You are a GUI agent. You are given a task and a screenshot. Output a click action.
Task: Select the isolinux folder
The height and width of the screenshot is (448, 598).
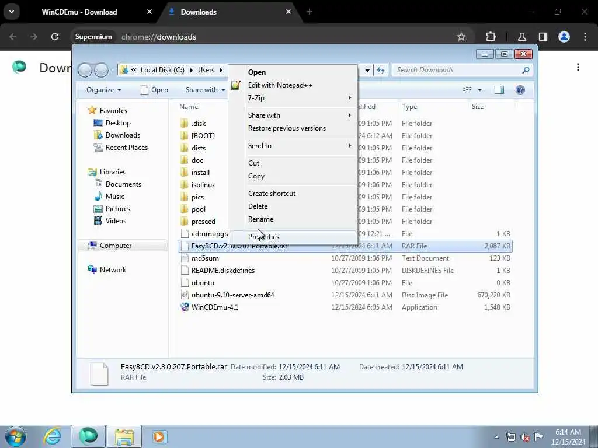(197, 184)
